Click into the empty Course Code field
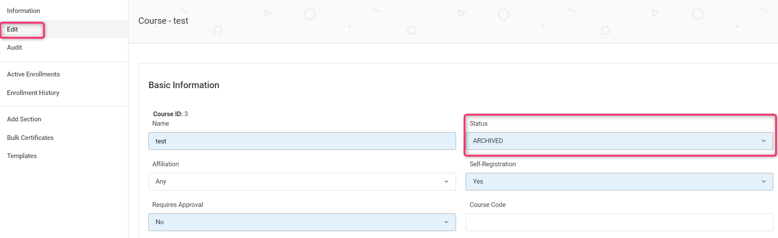 619,222
